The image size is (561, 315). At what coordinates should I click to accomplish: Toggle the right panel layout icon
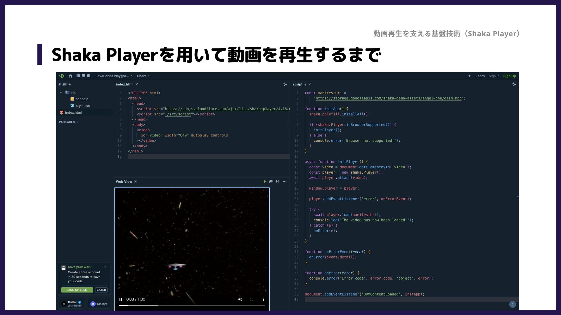coord(89,76)
